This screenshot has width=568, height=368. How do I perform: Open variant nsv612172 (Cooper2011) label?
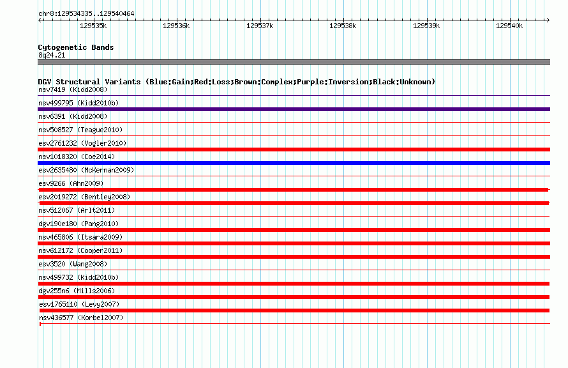click(80, 250)
